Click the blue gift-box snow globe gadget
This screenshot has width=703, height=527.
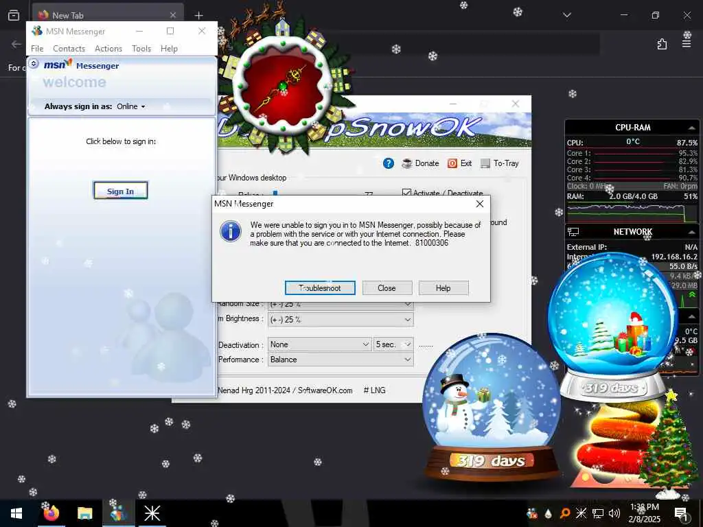[612, 327]
